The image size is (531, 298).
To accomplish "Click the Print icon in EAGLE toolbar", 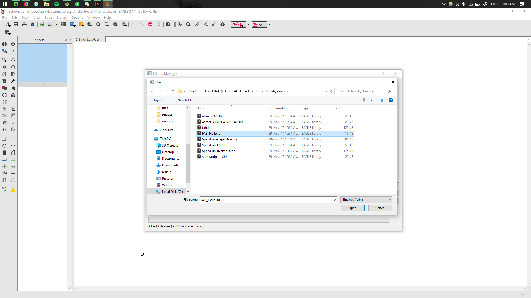I will [24, 24].
